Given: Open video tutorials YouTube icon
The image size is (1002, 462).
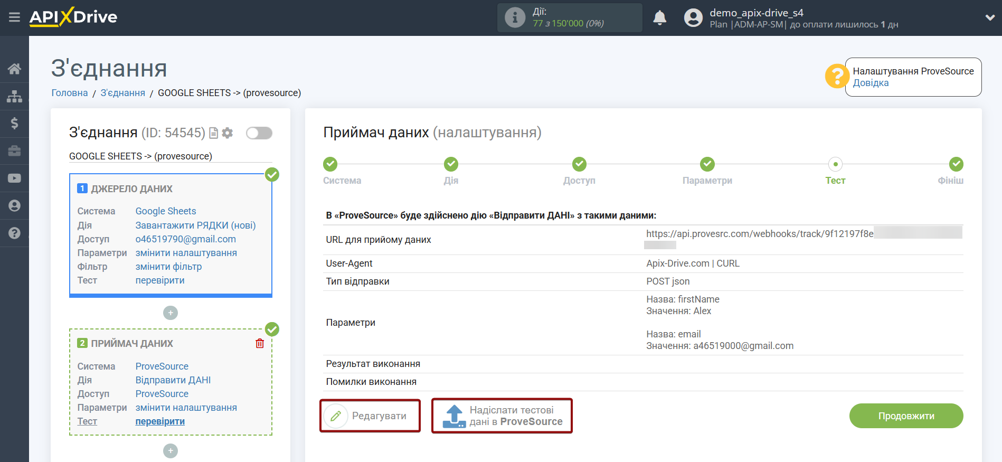Looking at the screenshot, I should pos(14,178).
